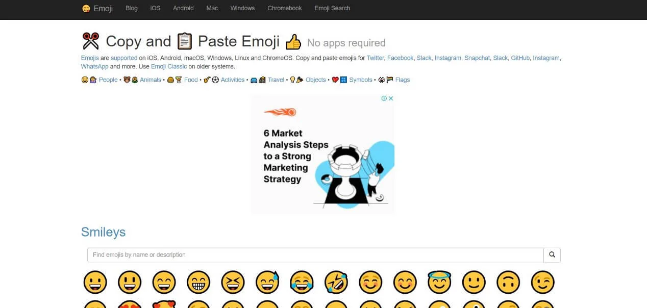Viewport: 647px width, 308px height.
Task: Go to the iOS menu item
Action: point(155,8)
